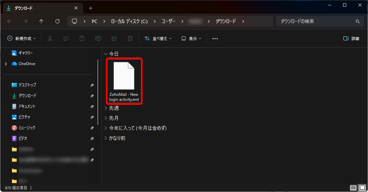
Task: Expand the 先週 group
Action: [106, 108]
